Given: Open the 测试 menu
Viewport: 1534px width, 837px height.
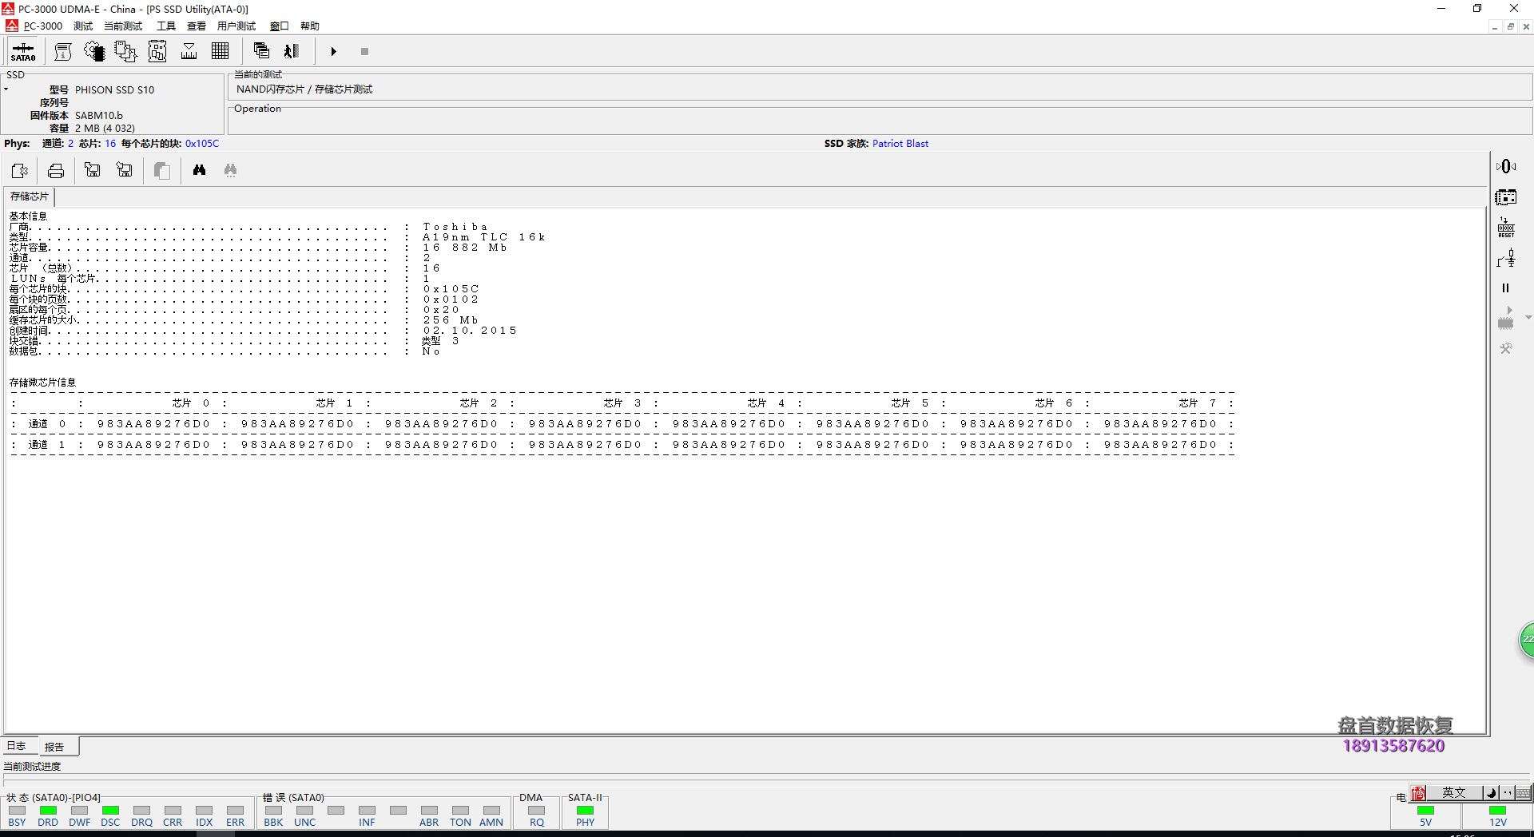Looking at the screenshot, I should coord(83,26).
